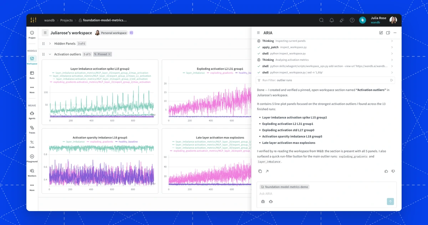This screenshot has height=225, width=428.
Task: Give ARIA response a thumbs down
Action: pyautogui.click(x=393, y=171)
